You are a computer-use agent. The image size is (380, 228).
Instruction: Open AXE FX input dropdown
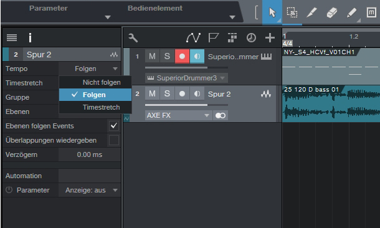pyautogui.click(x=179, y=115)
